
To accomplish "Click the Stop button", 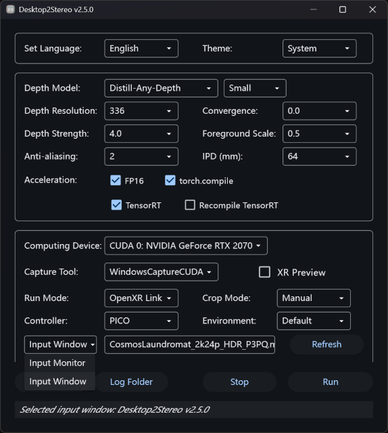I will click(x=239, y=382).
